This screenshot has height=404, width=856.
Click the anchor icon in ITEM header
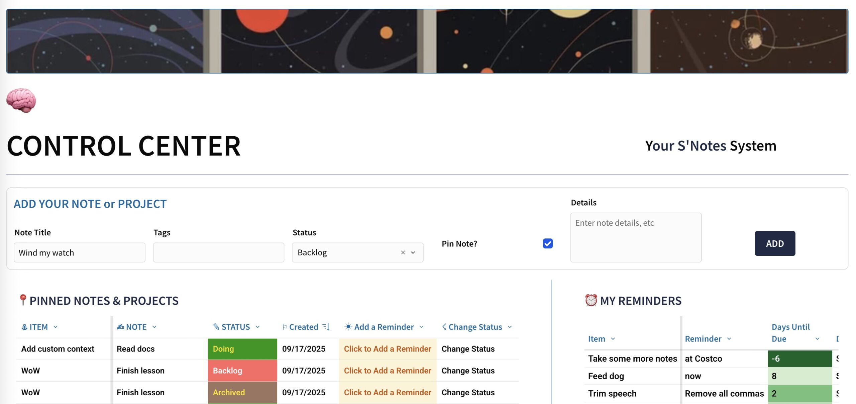point(24,327)
